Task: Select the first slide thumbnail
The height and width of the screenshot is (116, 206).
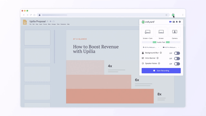Action: pyautogui.click(x=37, y=38)
